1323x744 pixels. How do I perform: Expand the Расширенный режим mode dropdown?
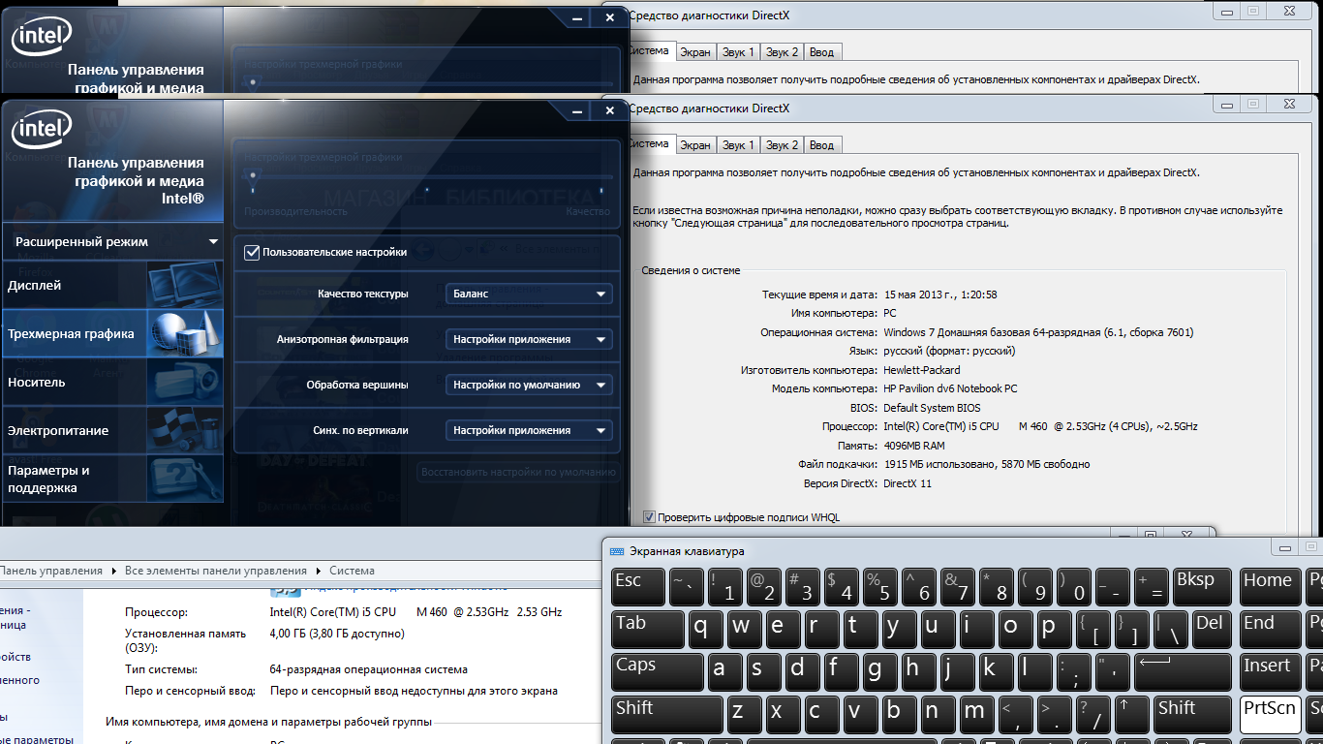point(112,241)
